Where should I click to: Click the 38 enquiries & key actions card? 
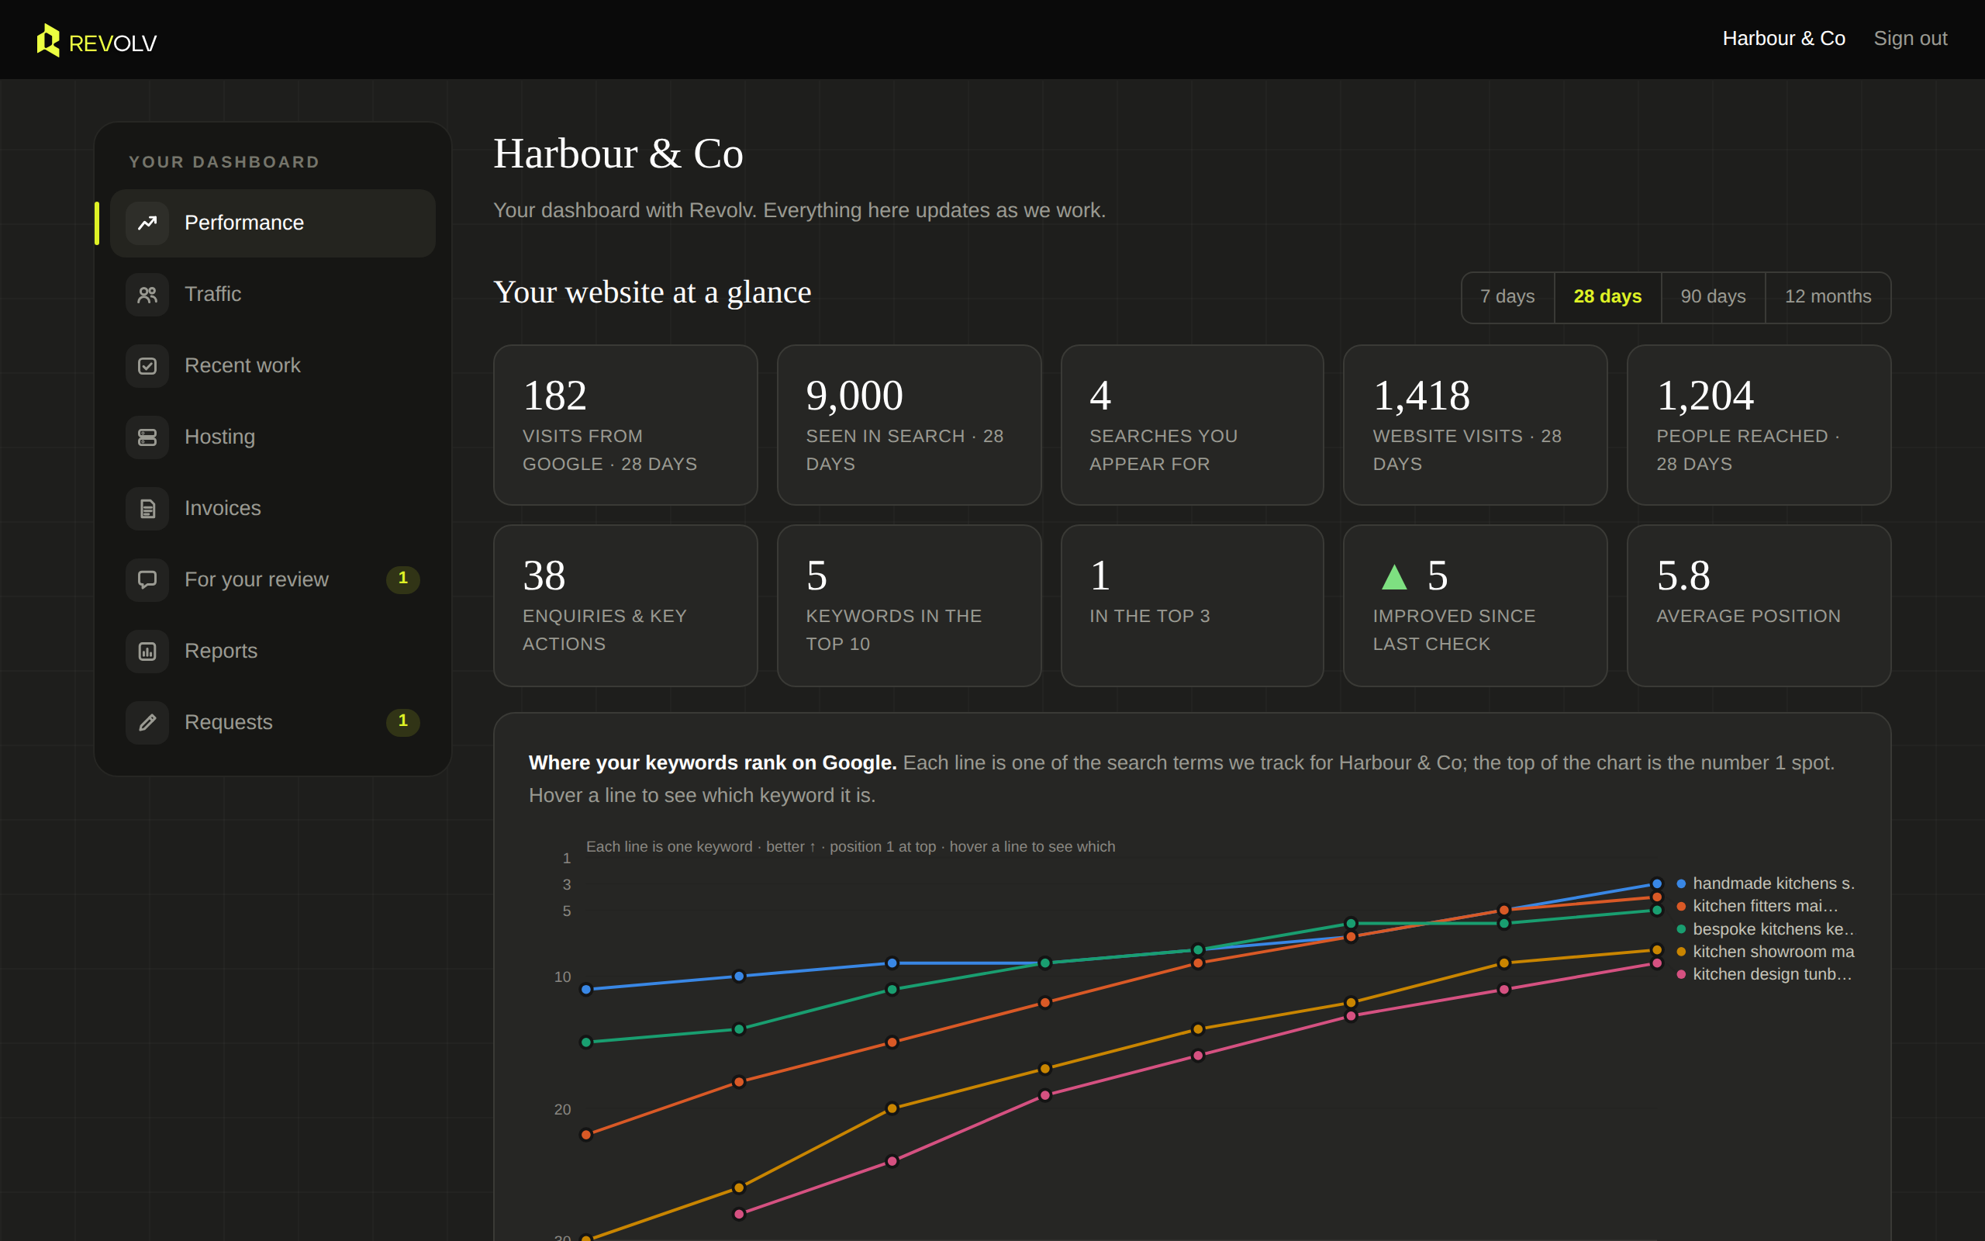point(625,606)
